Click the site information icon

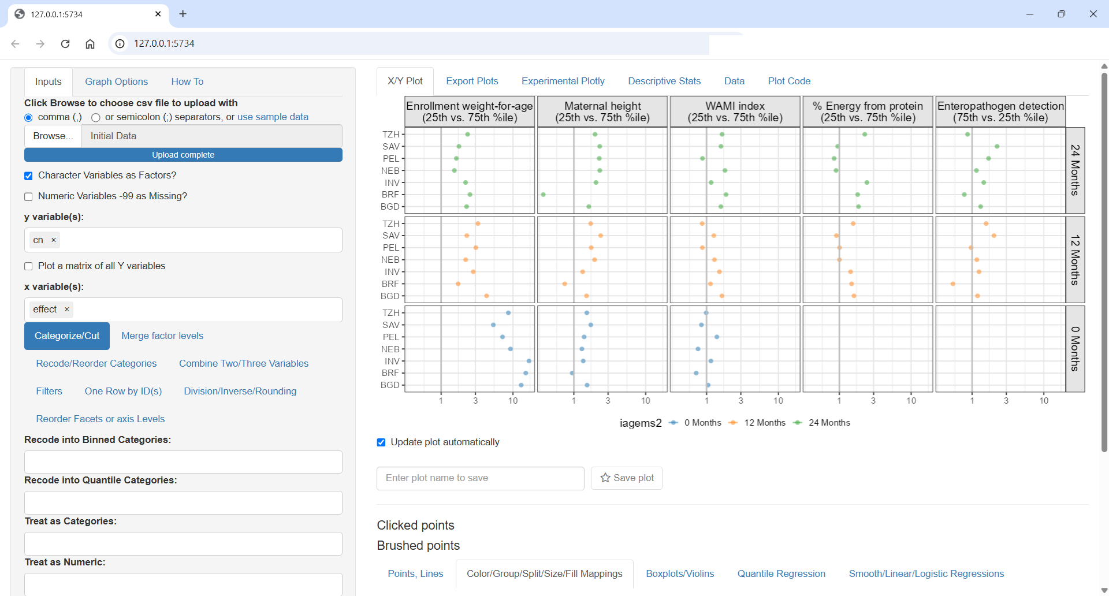(120, 44)
